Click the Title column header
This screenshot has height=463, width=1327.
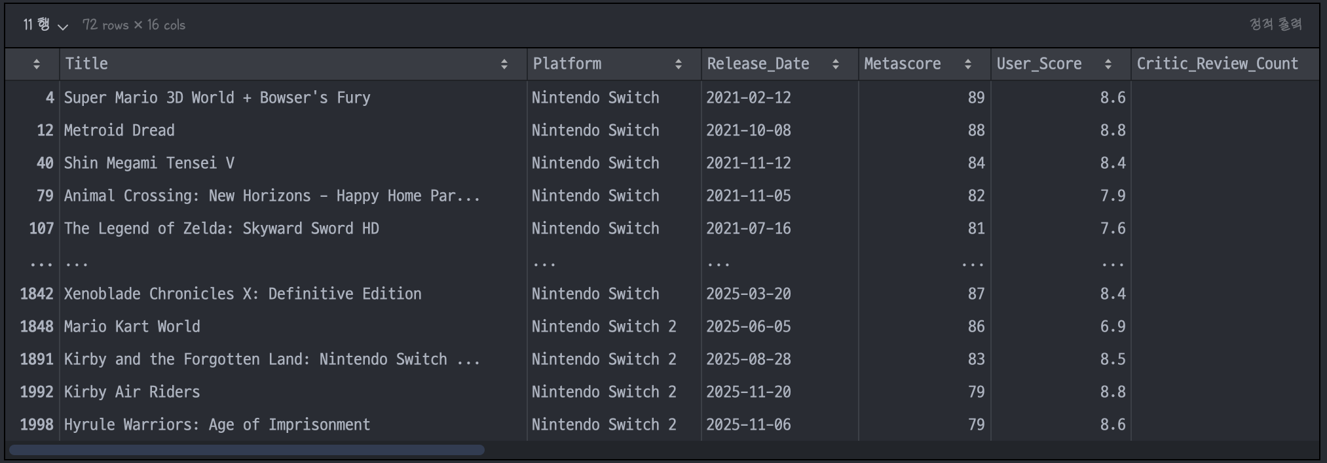(293, 64)
